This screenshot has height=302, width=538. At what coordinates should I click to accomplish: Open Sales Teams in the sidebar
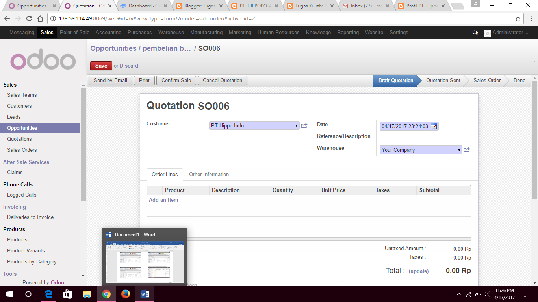pos(22,95)
